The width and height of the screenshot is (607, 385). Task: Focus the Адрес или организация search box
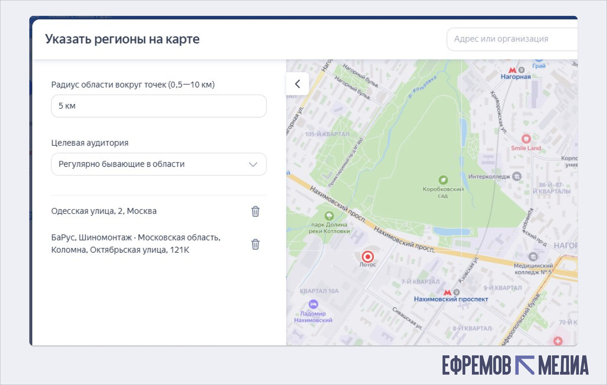(512, 39)
